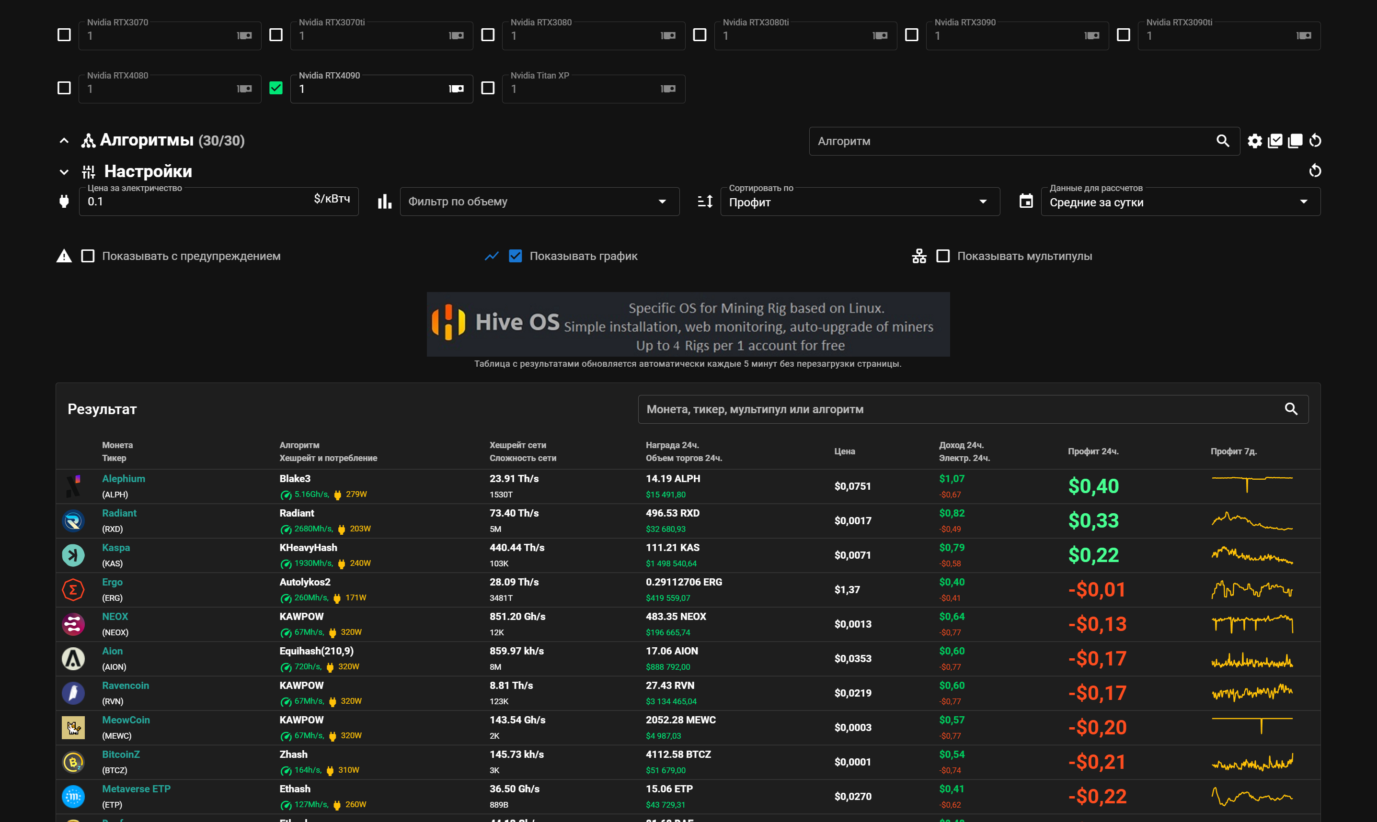This screenshot has width=1377, height=822.
Task: Toggle Показывать график checkbox
Action: click(x=516, y=256)
